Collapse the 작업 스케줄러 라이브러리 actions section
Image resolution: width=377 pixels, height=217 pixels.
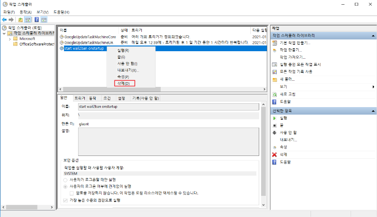(x=373, y=36)
